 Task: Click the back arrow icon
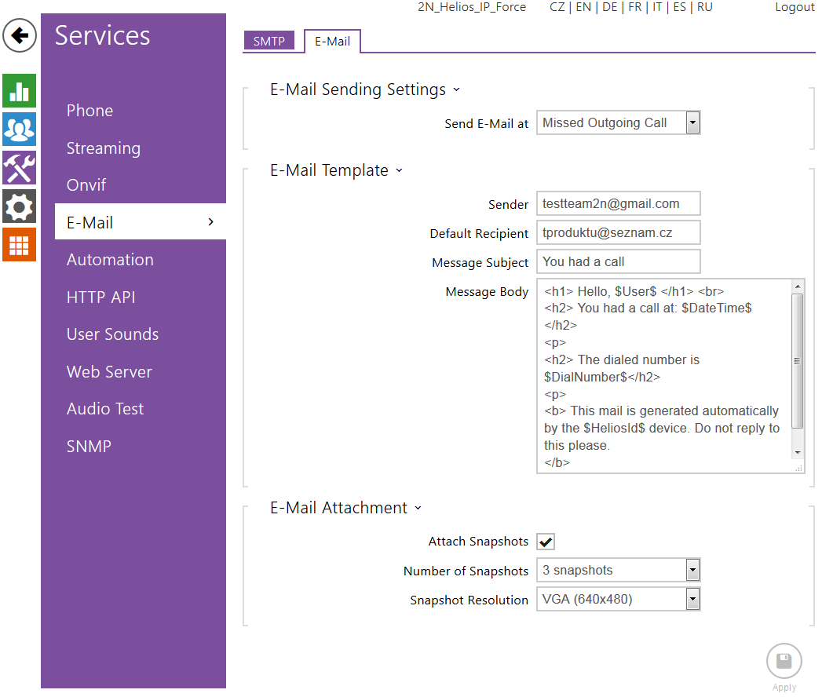(x=20, y=35)
